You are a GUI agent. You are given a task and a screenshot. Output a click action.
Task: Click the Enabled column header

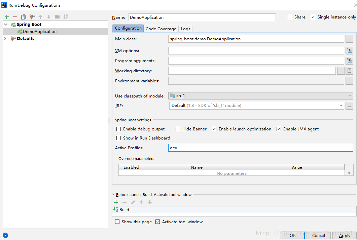(131, 167)
